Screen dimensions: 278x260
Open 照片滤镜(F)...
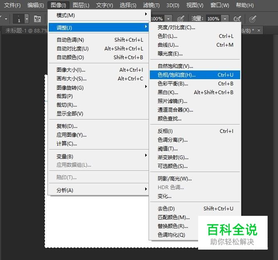click(195, 101)
